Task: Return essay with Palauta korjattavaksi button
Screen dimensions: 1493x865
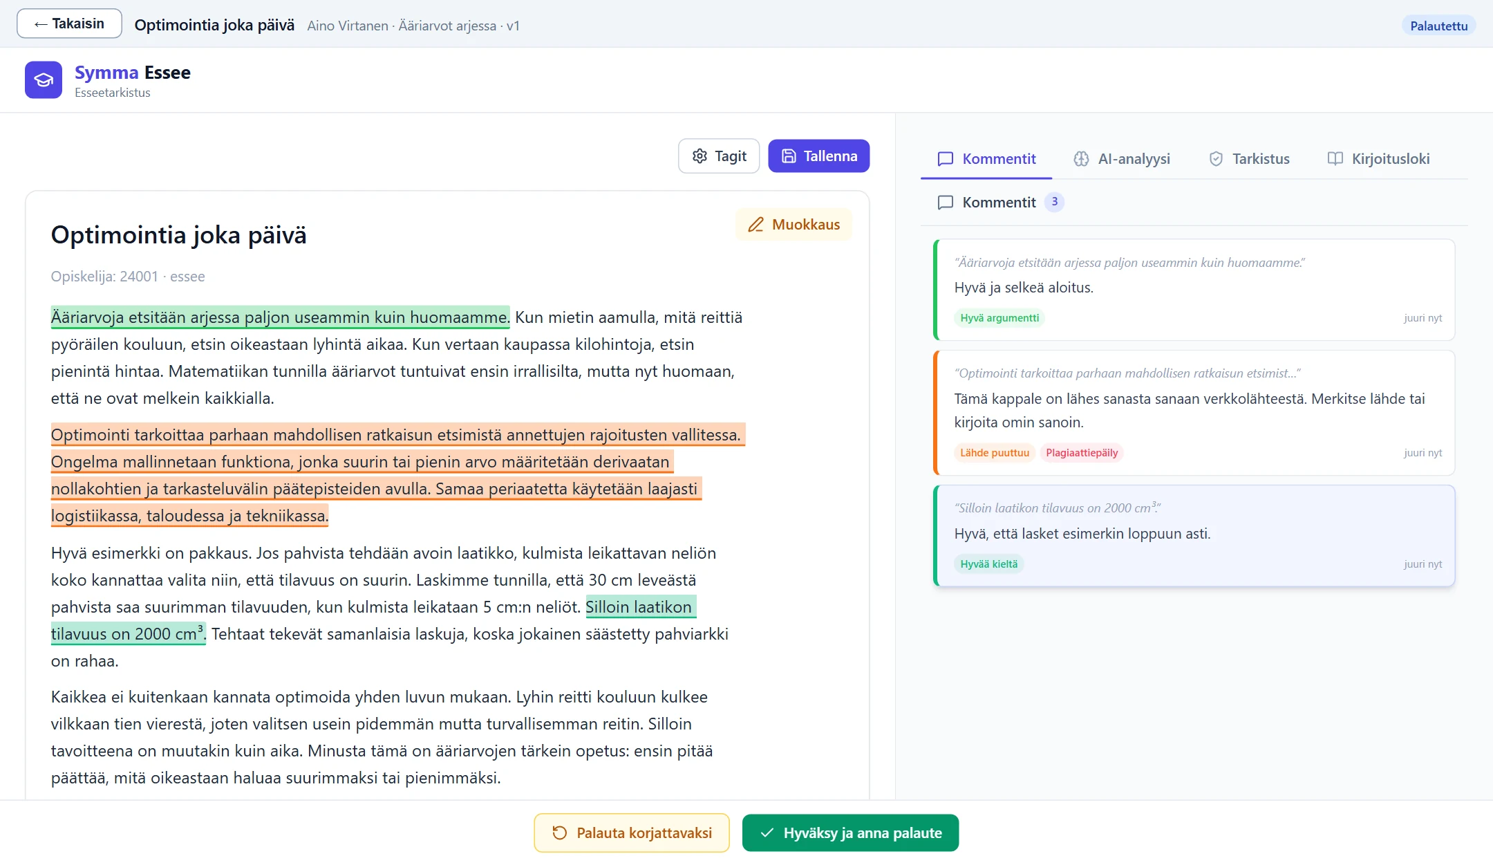Action: pos(632,833)
